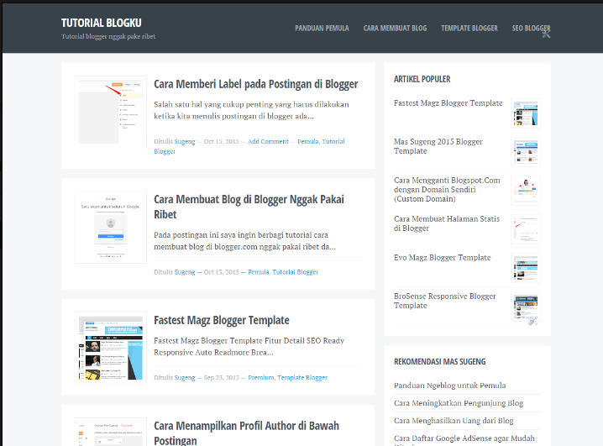
Task: Click excerpt Fastest Magz Blogger Template Fitur Detail
Action: click(249, 346)
